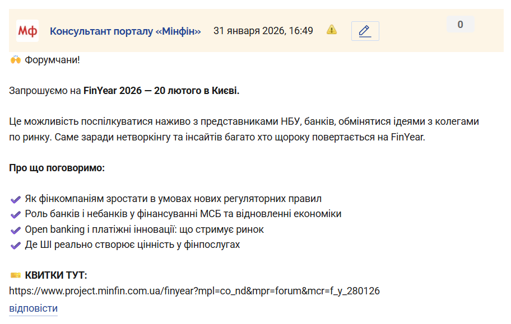511x324 pixels.
Task: Click the waving hands emoji before Форумчани
Action: point(16,59)
